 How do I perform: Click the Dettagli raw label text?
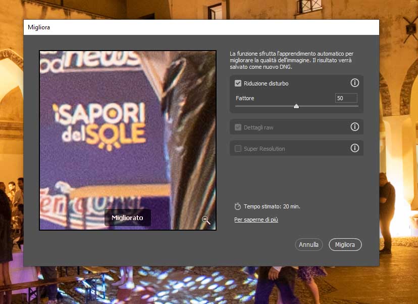pos(258,127)
